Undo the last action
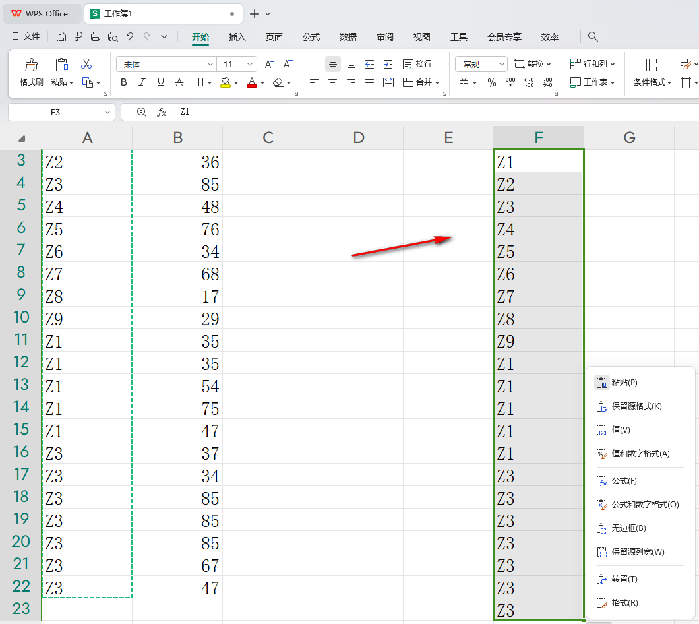This screenshot has width=699, height=624. (x=130, y=36)
